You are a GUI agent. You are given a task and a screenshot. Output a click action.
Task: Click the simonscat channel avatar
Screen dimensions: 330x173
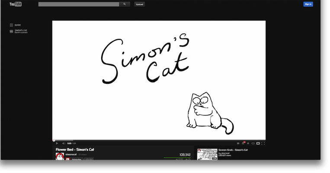(x=60, y=157)
